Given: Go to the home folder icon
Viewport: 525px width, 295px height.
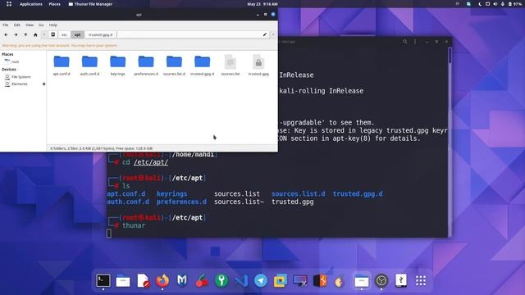Looking at the screenshot, I should tap(35, 34).
